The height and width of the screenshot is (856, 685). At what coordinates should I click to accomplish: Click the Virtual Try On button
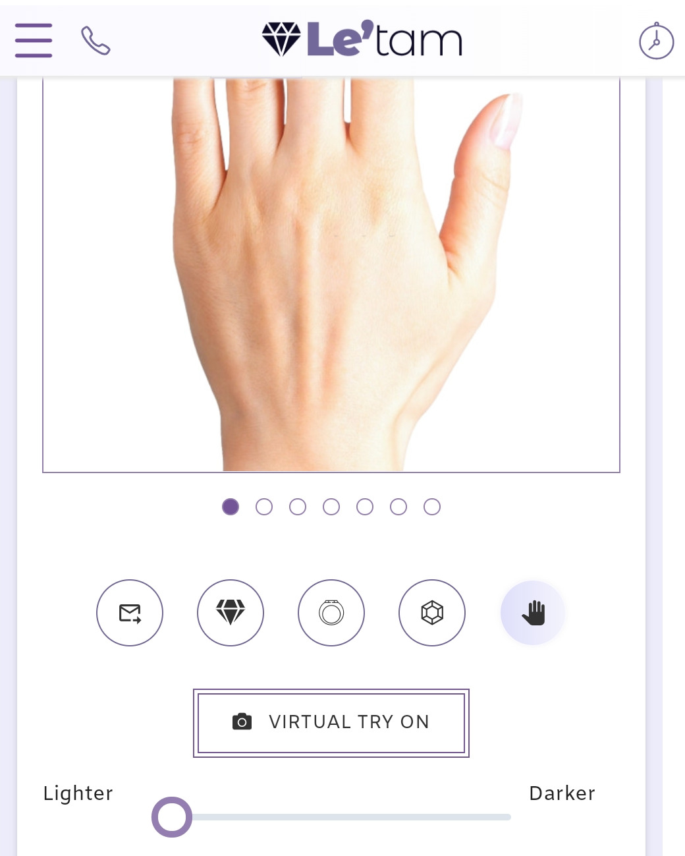[331, 723]
